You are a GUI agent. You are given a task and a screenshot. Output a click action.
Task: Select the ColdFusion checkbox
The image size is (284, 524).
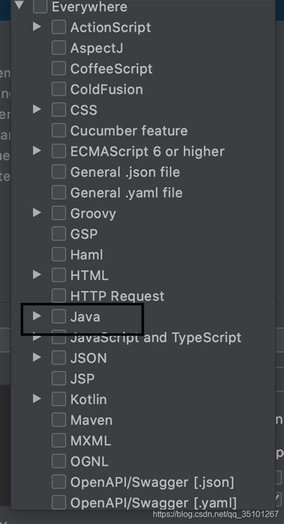pos(59,89)
